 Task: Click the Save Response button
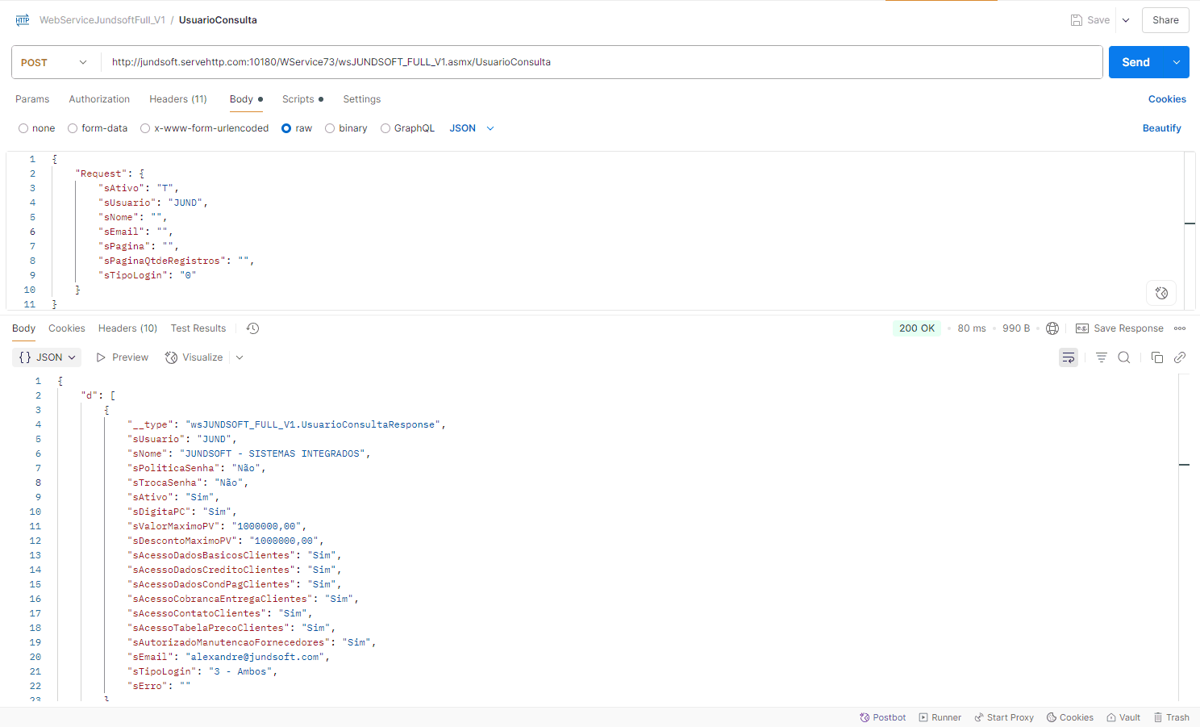(1119, 328)
